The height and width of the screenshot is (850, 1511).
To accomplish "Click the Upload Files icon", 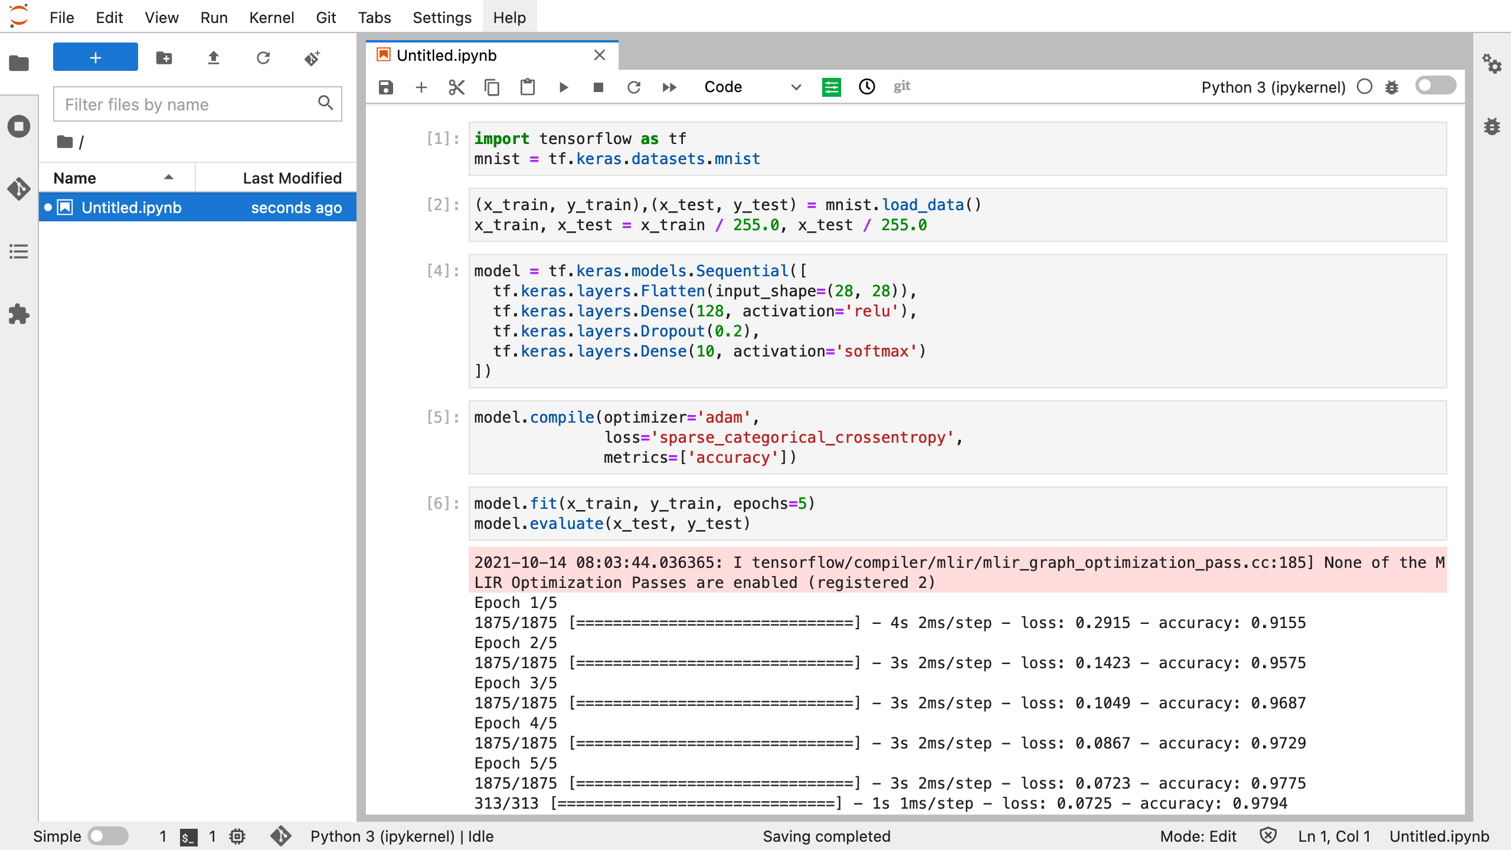I will [x=214, y=58].
